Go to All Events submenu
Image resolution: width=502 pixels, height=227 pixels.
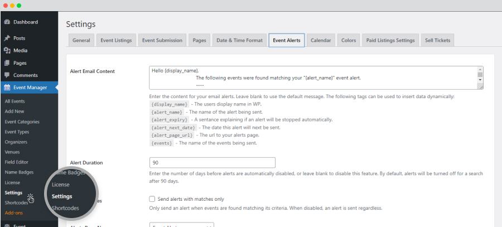pos(15,101)
